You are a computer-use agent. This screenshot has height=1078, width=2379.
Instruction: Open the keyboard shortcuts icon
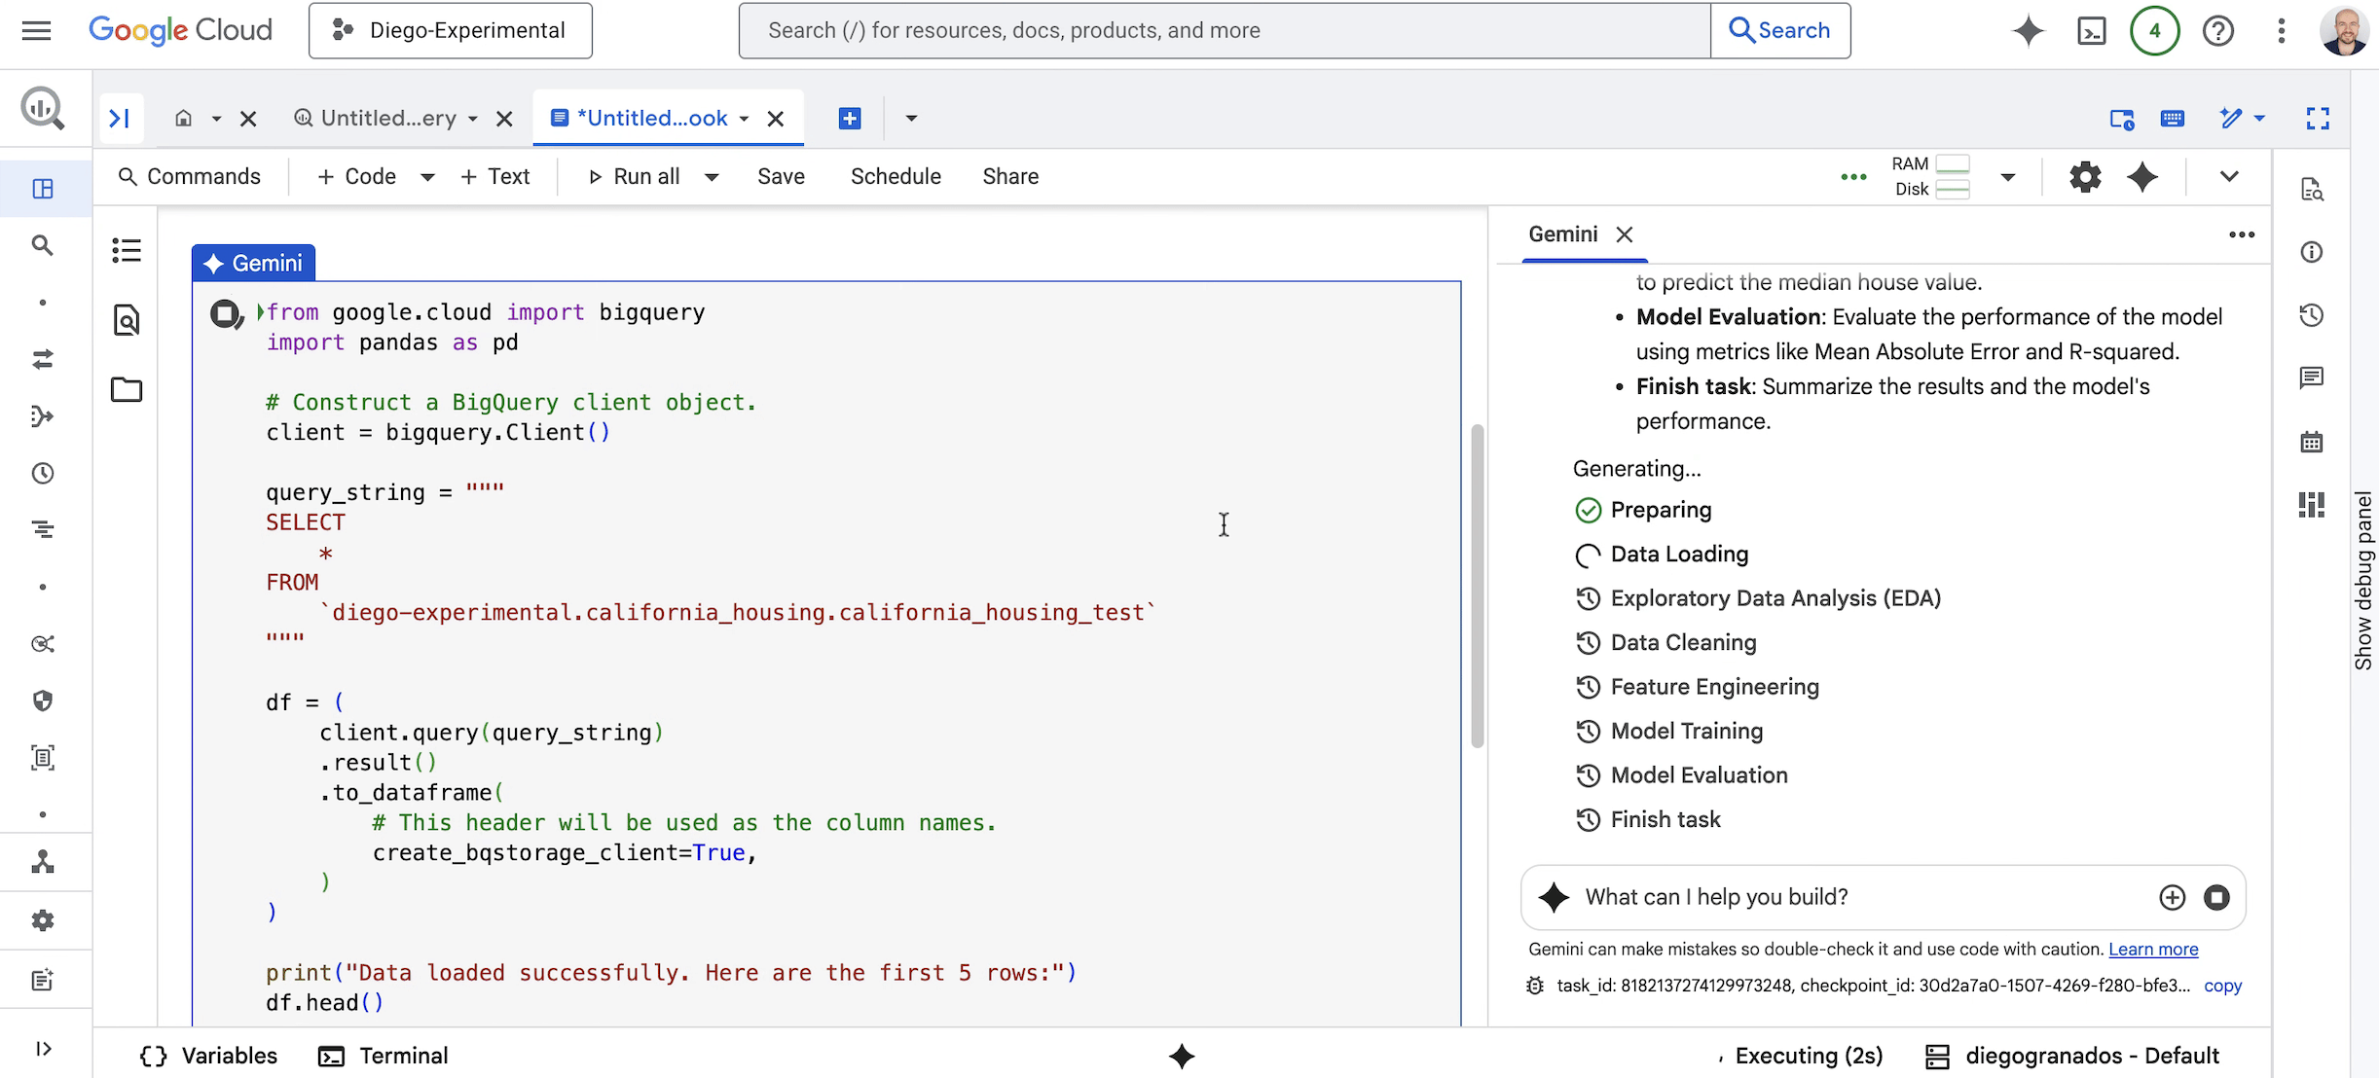pos(2173,119)
